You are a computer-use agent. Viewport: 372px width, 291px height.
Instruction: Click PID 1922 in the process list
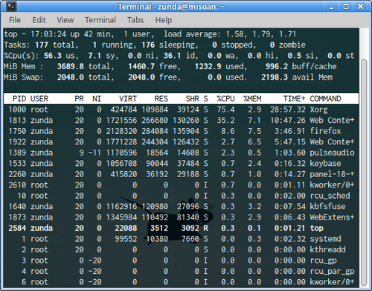tap(17, 142)
